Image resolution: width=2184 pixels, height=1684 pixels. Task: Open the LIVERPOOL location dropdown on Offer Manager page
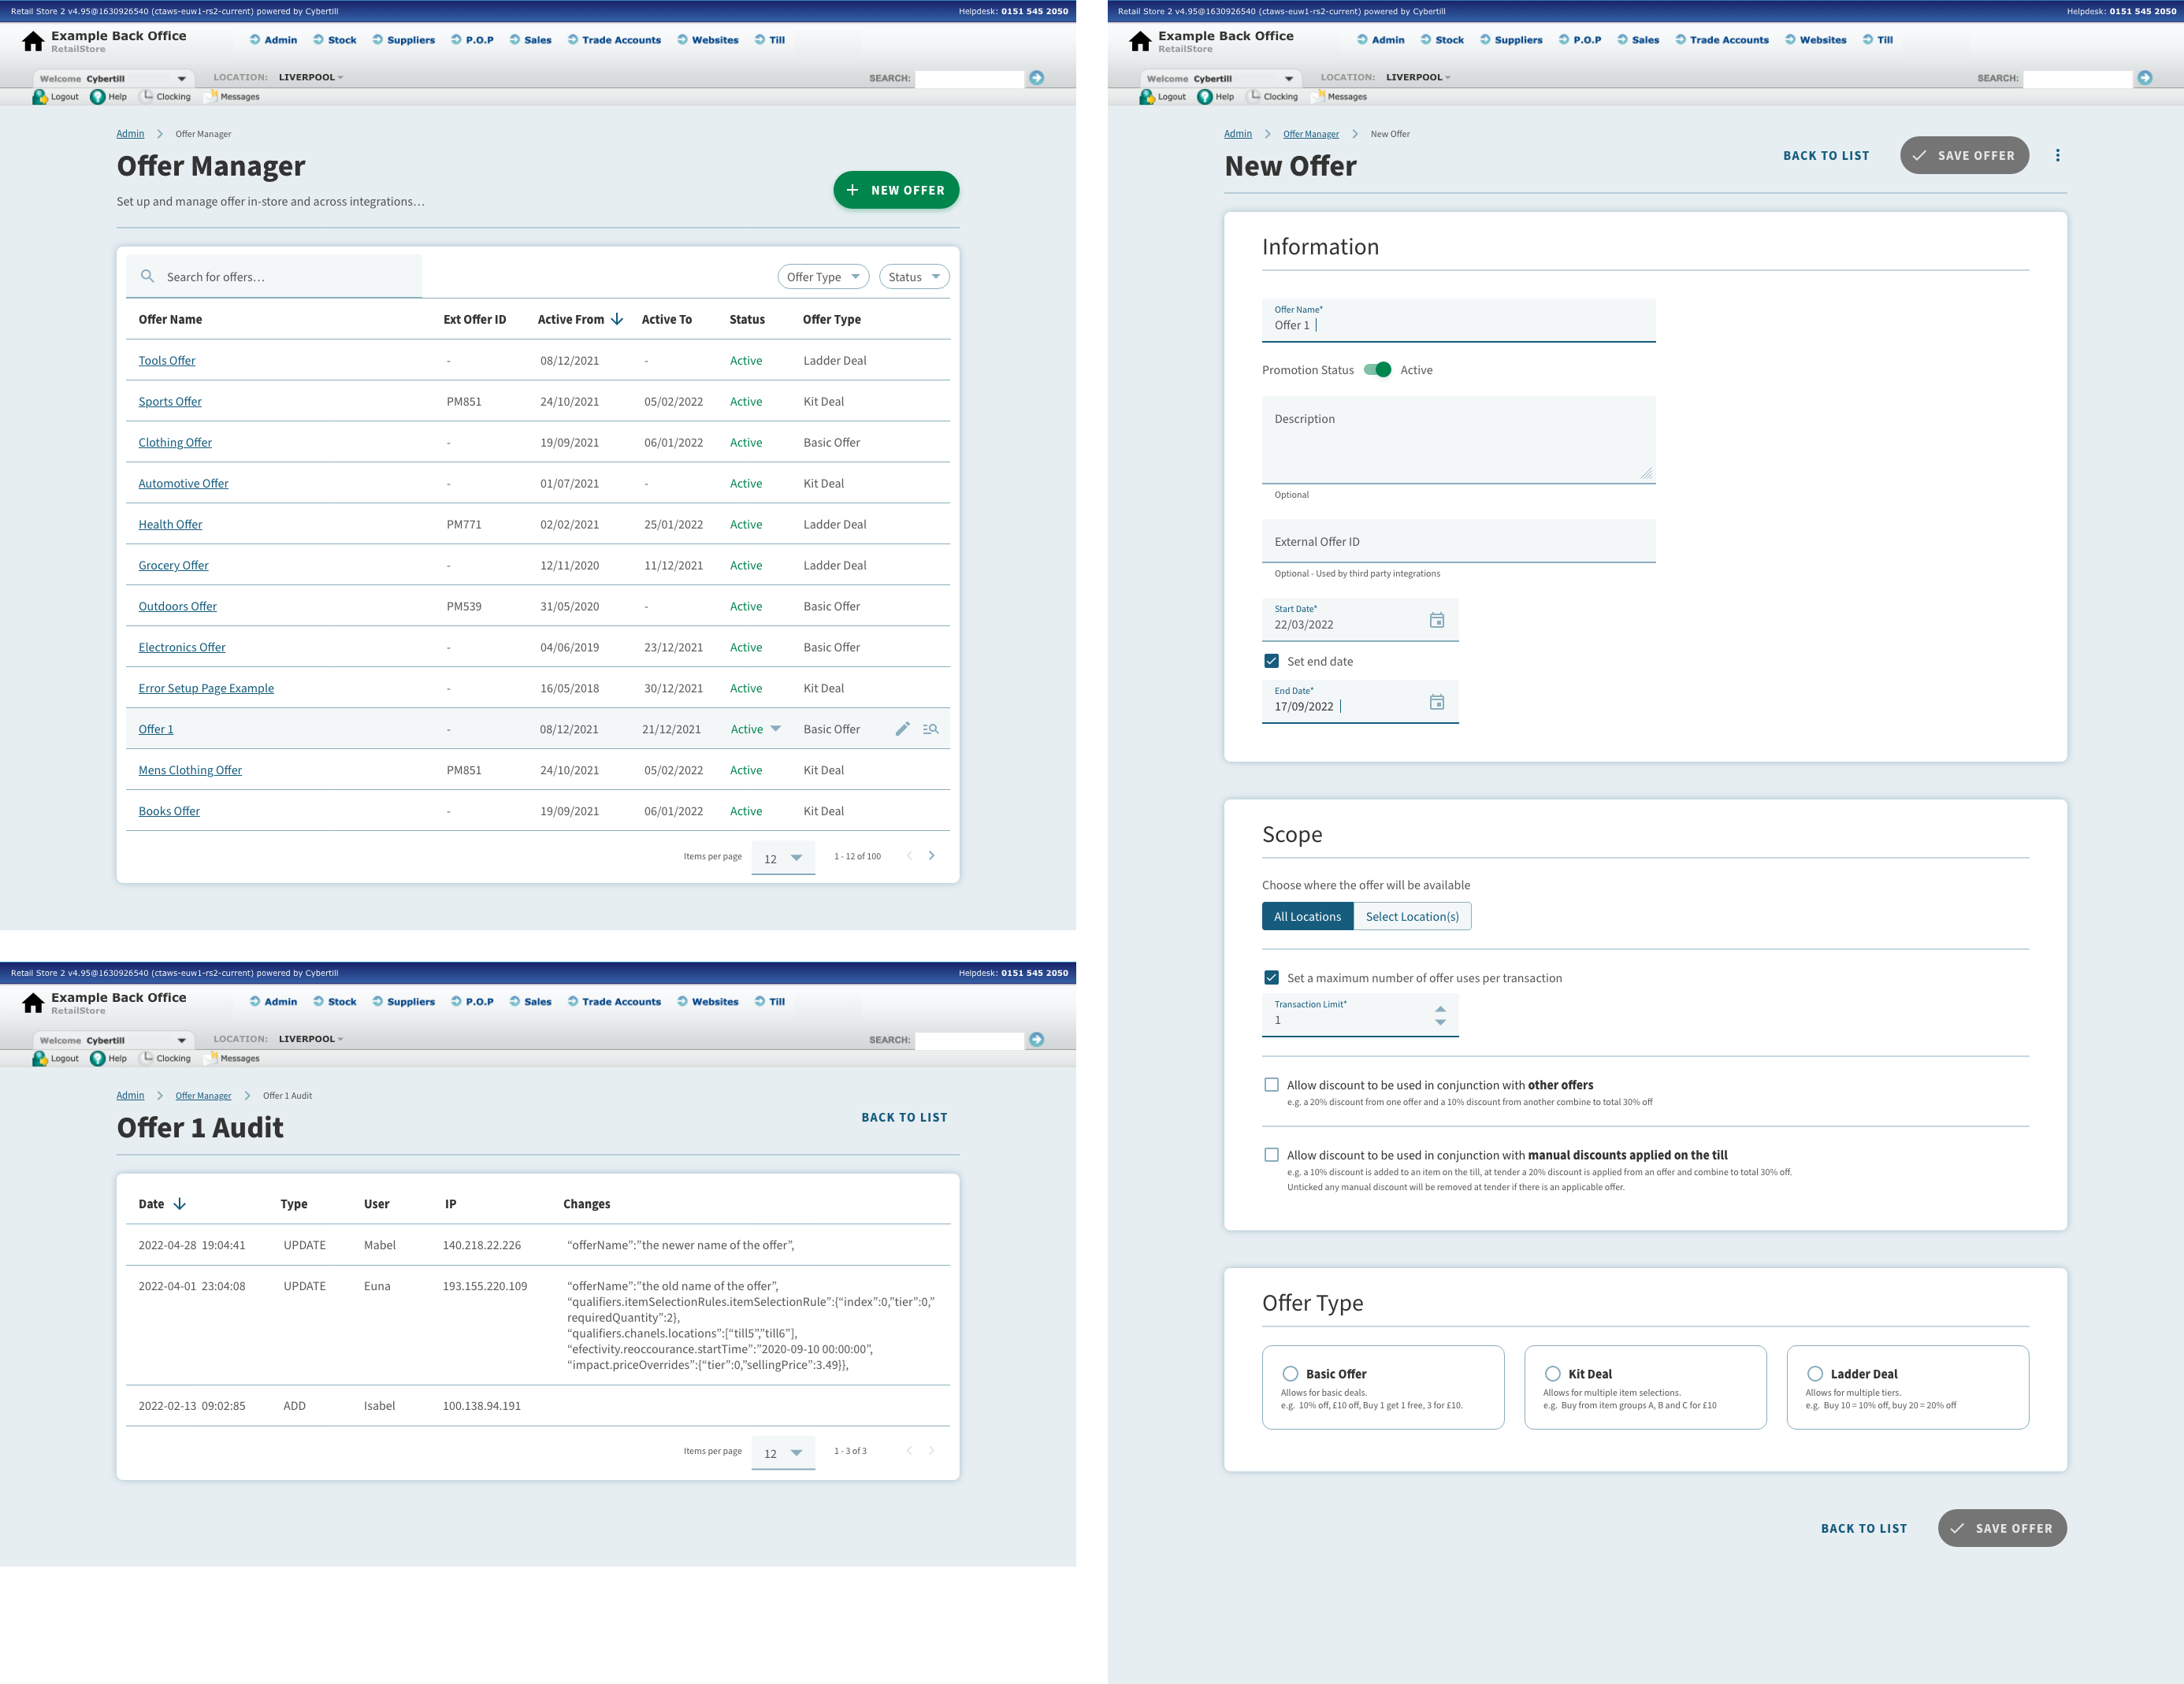click(311, 77)
